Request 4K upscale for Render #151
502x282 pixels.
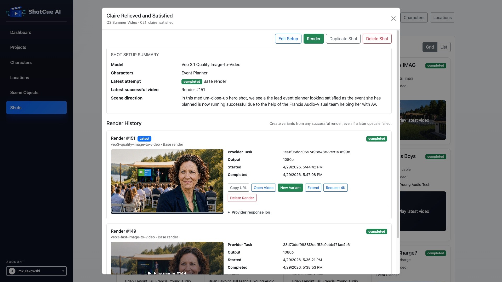[x=335, y=188]
